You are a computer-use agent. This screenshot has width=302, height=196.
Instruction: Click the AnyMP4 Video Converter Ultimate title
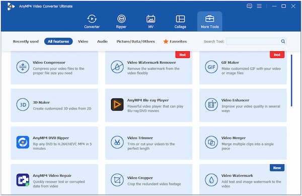click(46, 7)
